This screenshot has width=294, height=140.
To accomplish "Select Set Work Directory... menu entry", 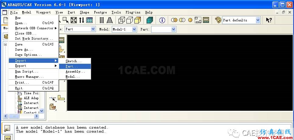I will (x=34, y=38).
